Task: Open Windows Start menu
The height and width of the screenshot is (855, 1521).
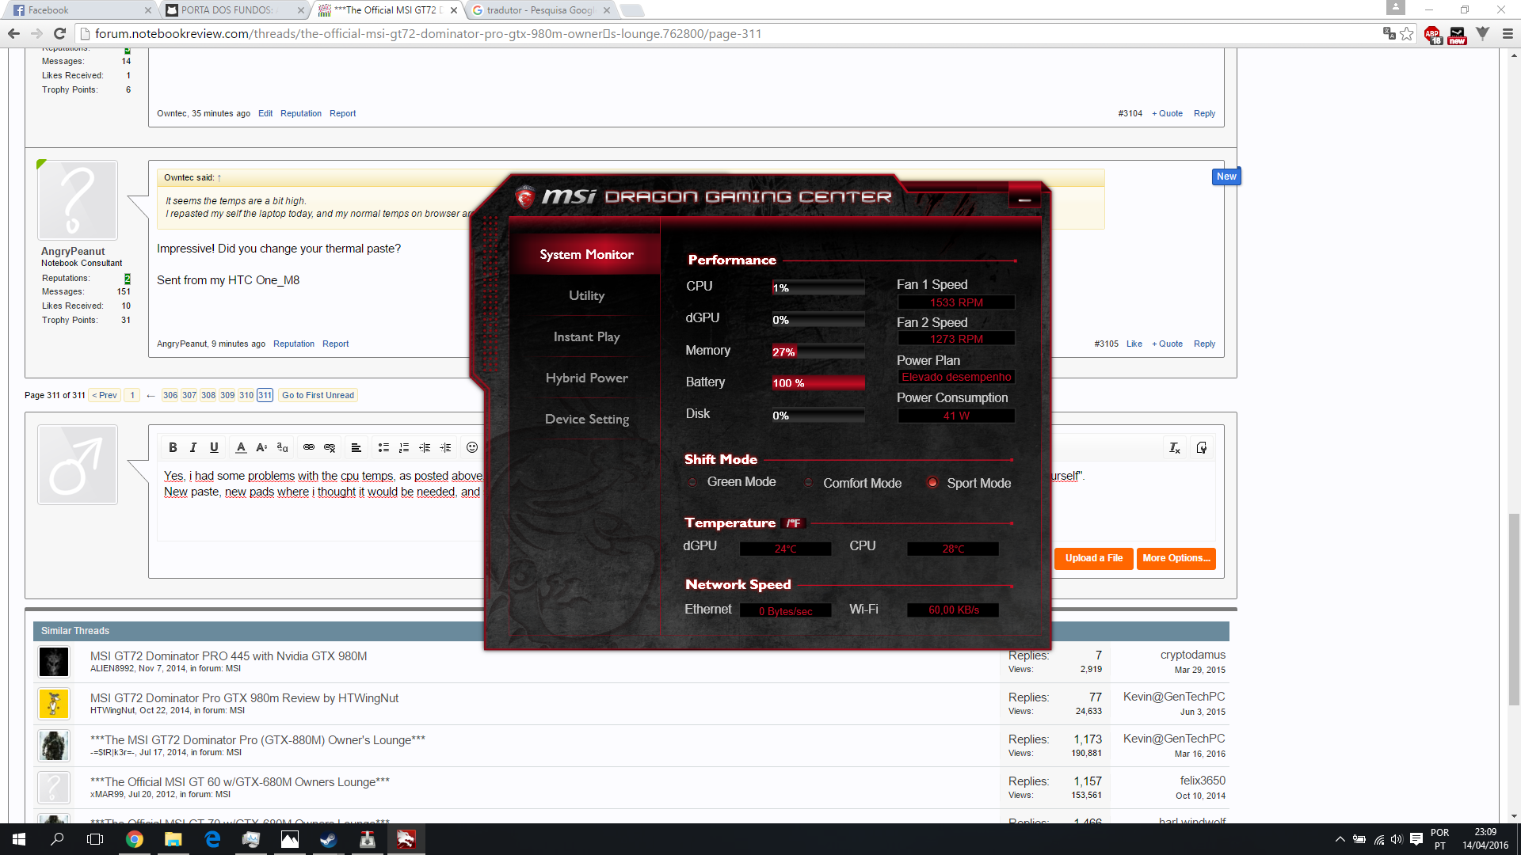Action: (x=19, y=839)
